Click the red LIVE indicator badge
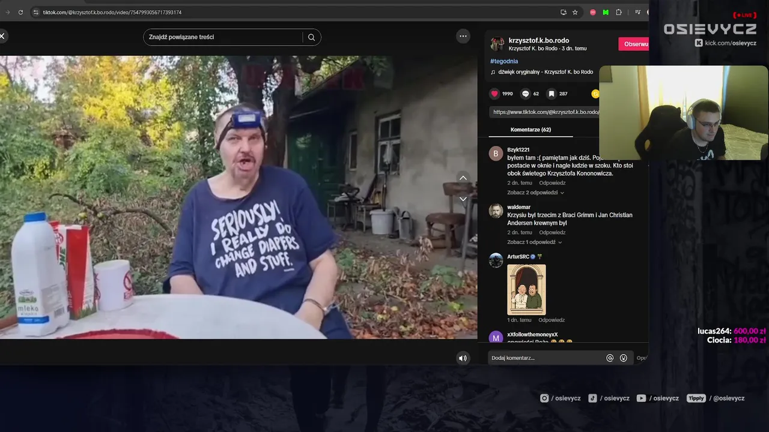769x432 pixels. [x=745, y=15]
